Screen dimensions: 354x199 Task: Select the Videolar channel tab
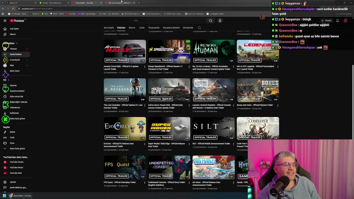[121, 28]
